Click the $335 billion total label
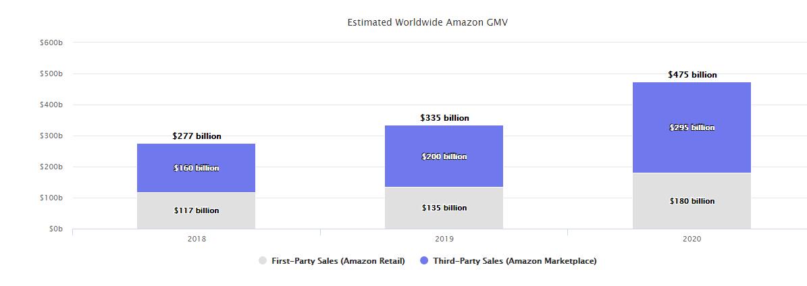The height and width of the screenshot is (286, 807). coord(444,118)
